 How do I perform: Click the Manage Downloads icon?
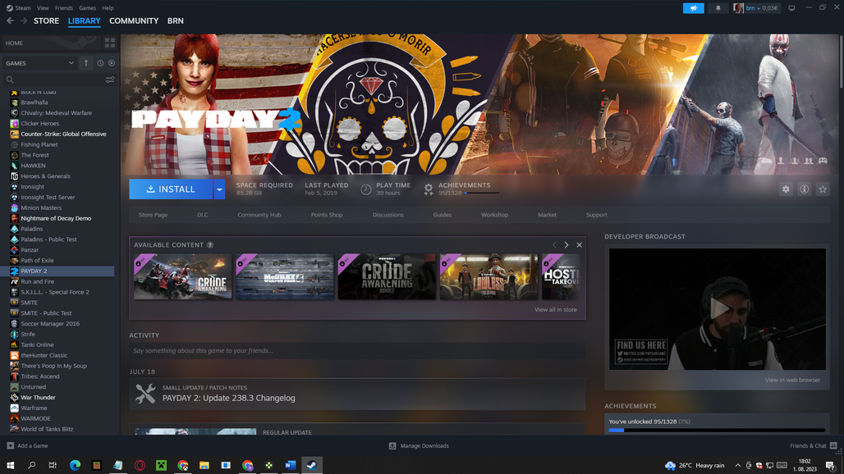(392, 445)
